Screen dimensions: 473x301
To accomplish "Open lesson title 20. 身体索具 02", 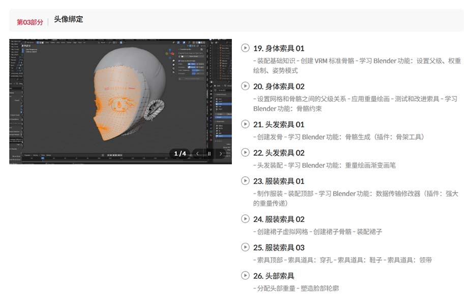I will click(x=279, y=87).
